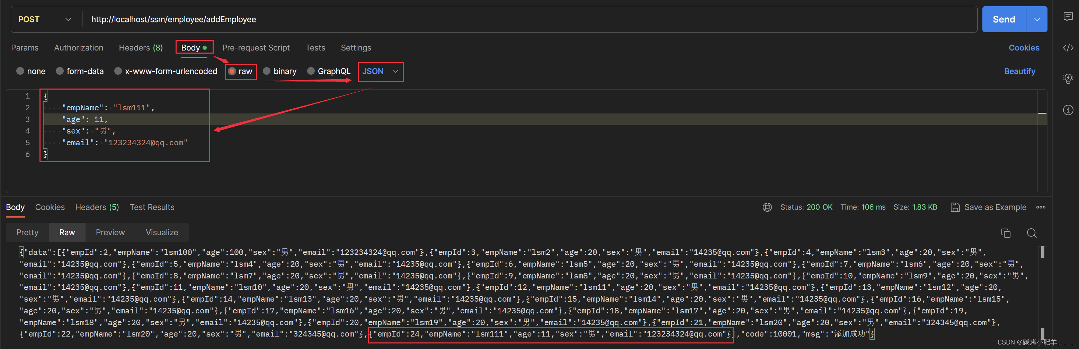1079x349 pixels.
Task: Click the Status: 200 OK text
Action: pyautogui.click(x=806, y=207)
